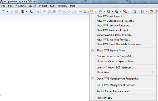This screenshot has width=158, height=101.
Task: Open dropdown next to New Web Project icon
Action: (x=138, y=11)
